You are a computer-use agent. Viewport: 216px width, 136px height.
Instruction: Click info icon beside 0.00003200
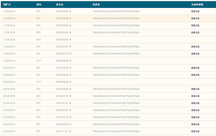[70, 75]
